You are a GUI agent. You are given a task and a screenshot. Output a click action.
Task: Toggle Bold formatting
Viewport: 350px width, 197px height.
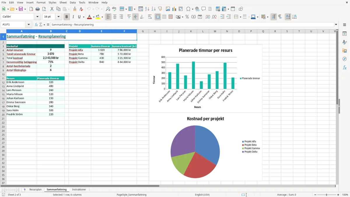pyautogui.click(x=66, y=17)
